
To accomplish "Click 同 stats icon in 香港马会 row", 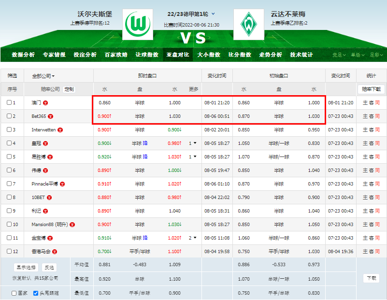I will tap(378, 251).
